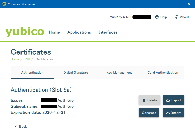Open the Applications menu
The image size is (195, 138).
pyautogui.click(x=79, y=32)
